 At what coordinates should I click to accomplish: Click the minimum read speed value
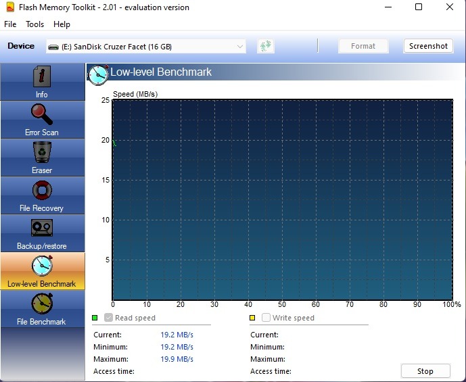(x=177, y=347)
